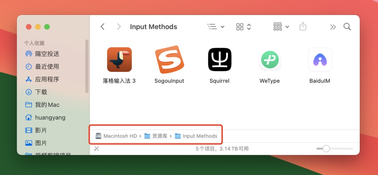
Task: Zoom the window with green button
Action: click(x=47, y=27)
